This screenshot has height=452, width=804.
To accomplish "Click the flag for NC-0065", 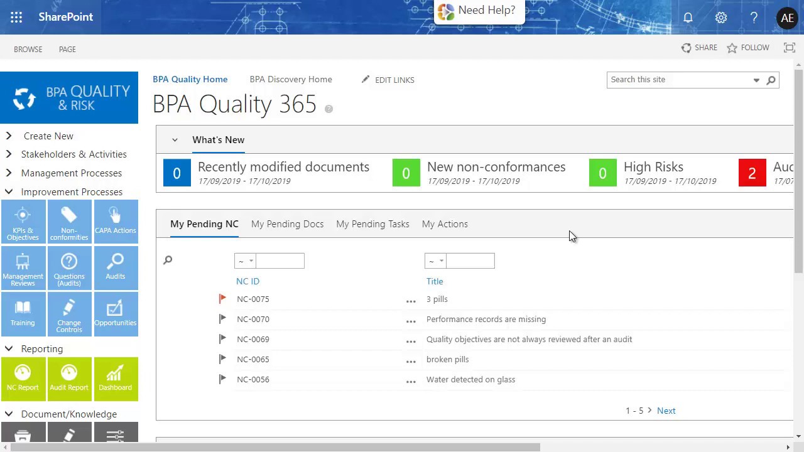I will point(222,359).
